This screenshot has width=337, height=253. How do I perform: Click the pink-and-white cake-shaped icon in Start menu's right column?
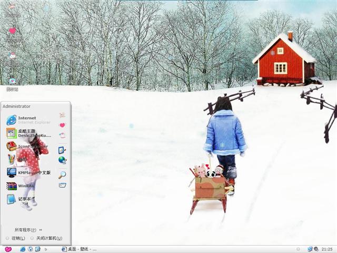[x=62, y=135]
